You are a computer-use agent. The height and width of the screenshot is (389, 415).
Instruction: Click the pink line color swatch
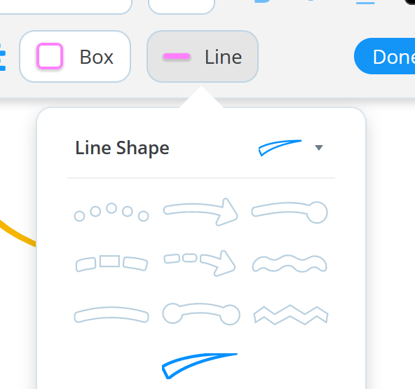[x=177, y=56]
